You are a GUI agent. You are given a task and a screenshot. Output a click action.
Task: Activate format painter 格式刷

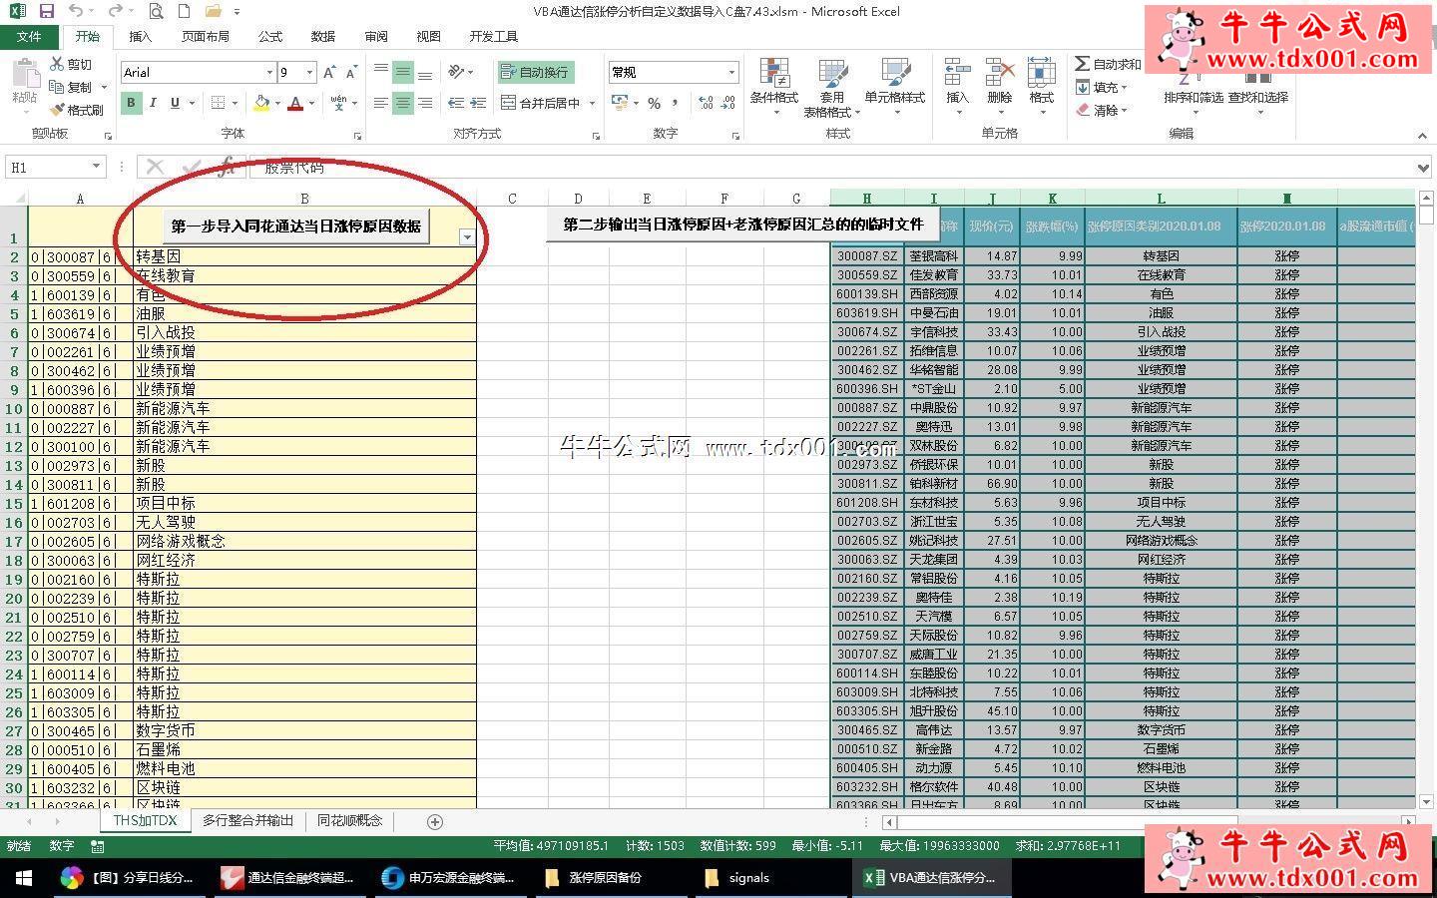click(x=77, y=110)
